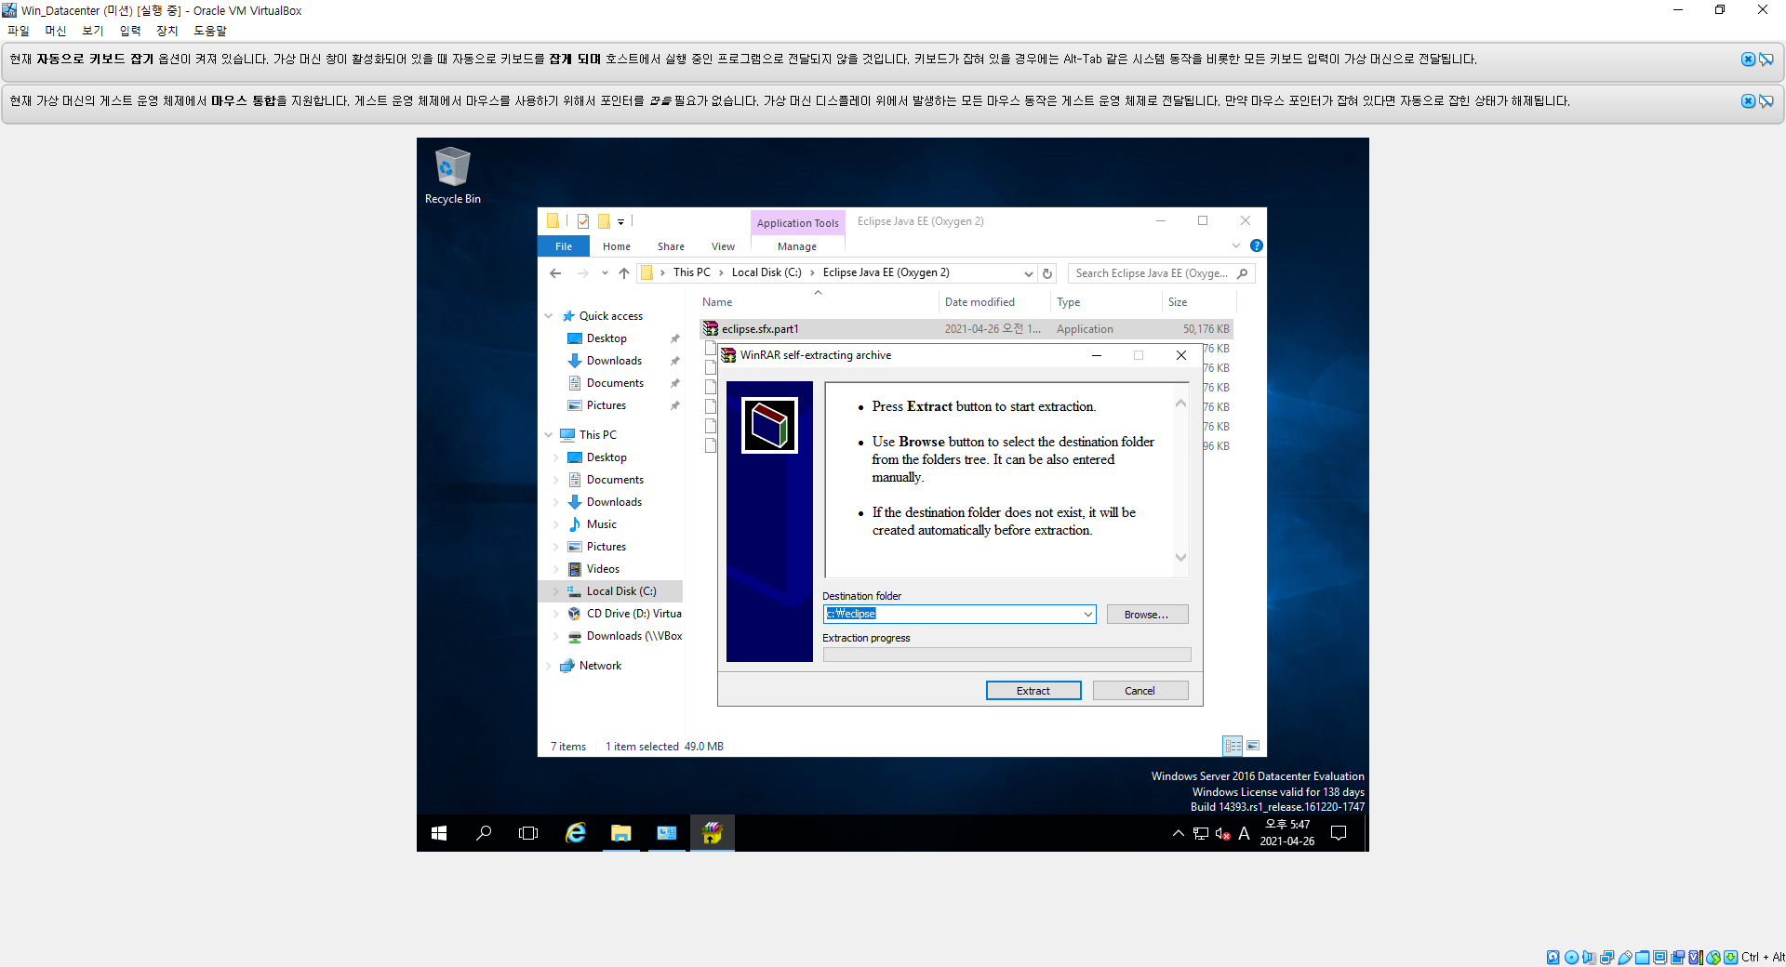Click the instructions scroll down arrow
The height and width of the screenshot is (967, 1786).
(x=1180, y=558)
